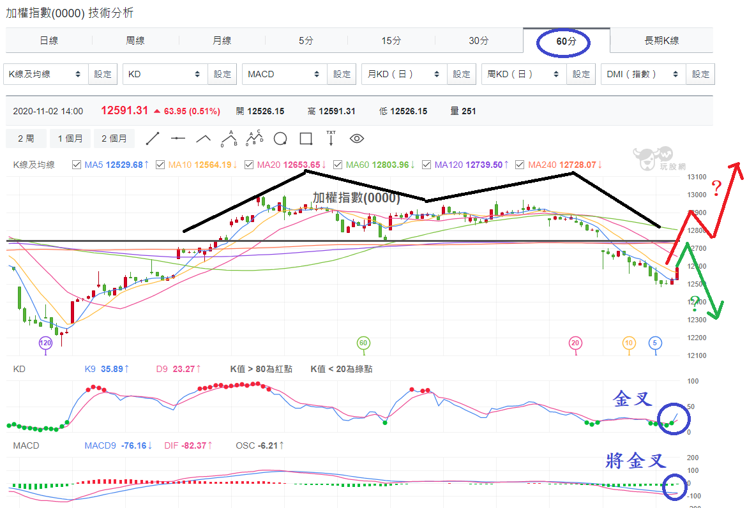Viewport: 747px width, 508px height.
Task: Set chart range to 2 個月
Action: tap(114, 138)
